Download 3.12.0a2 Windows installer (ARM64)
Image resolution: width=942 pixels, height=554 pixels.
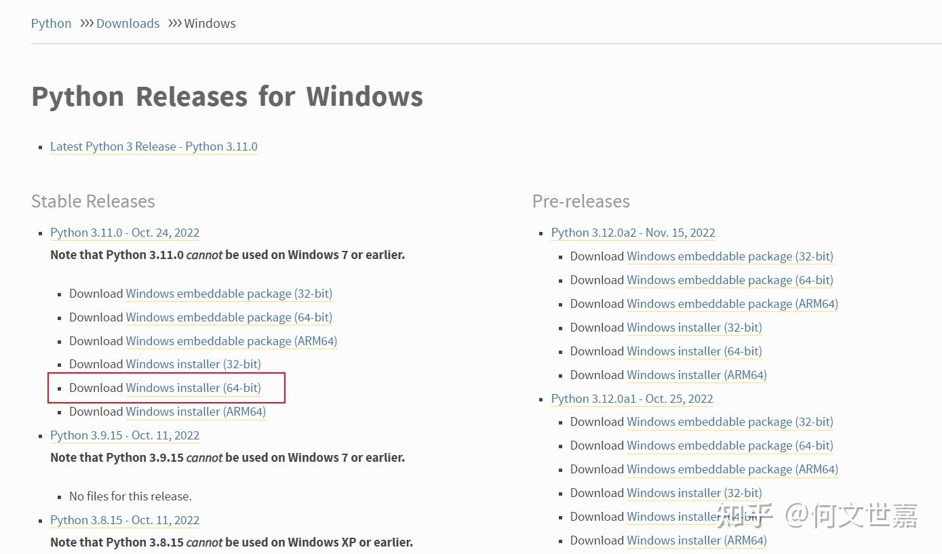point(696,375)
